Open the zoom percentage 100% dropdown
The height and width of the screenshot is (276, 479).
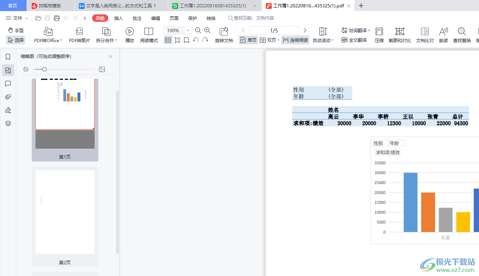[x=188, y=30]
